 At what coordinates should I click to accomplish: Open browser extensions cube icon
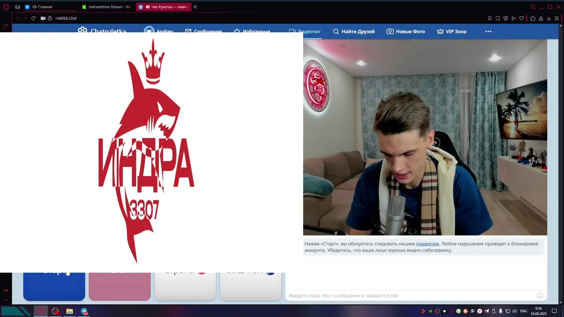pyautogui.click(x=533, y=18)
